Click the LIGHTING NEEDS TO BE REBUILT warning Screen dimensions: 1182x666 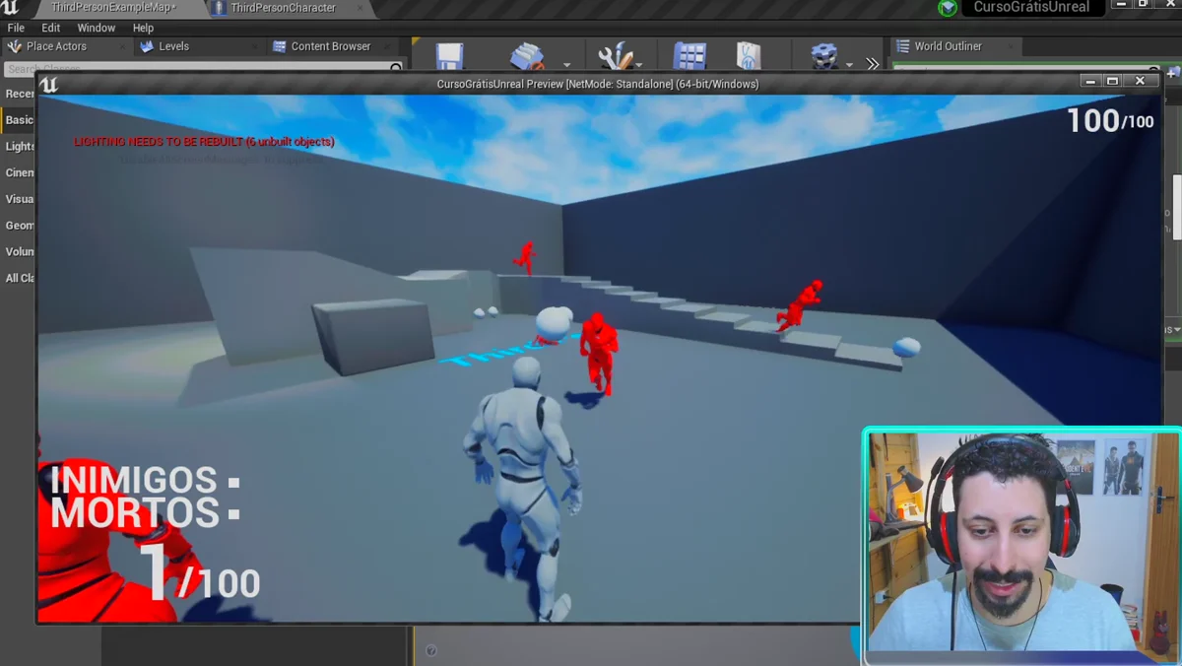pos(204,142)
